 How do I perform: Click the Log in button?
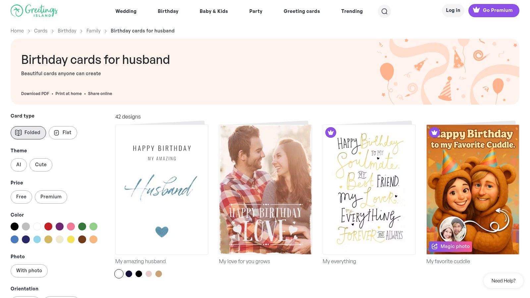pyautogui.click(x=453, y=10)
